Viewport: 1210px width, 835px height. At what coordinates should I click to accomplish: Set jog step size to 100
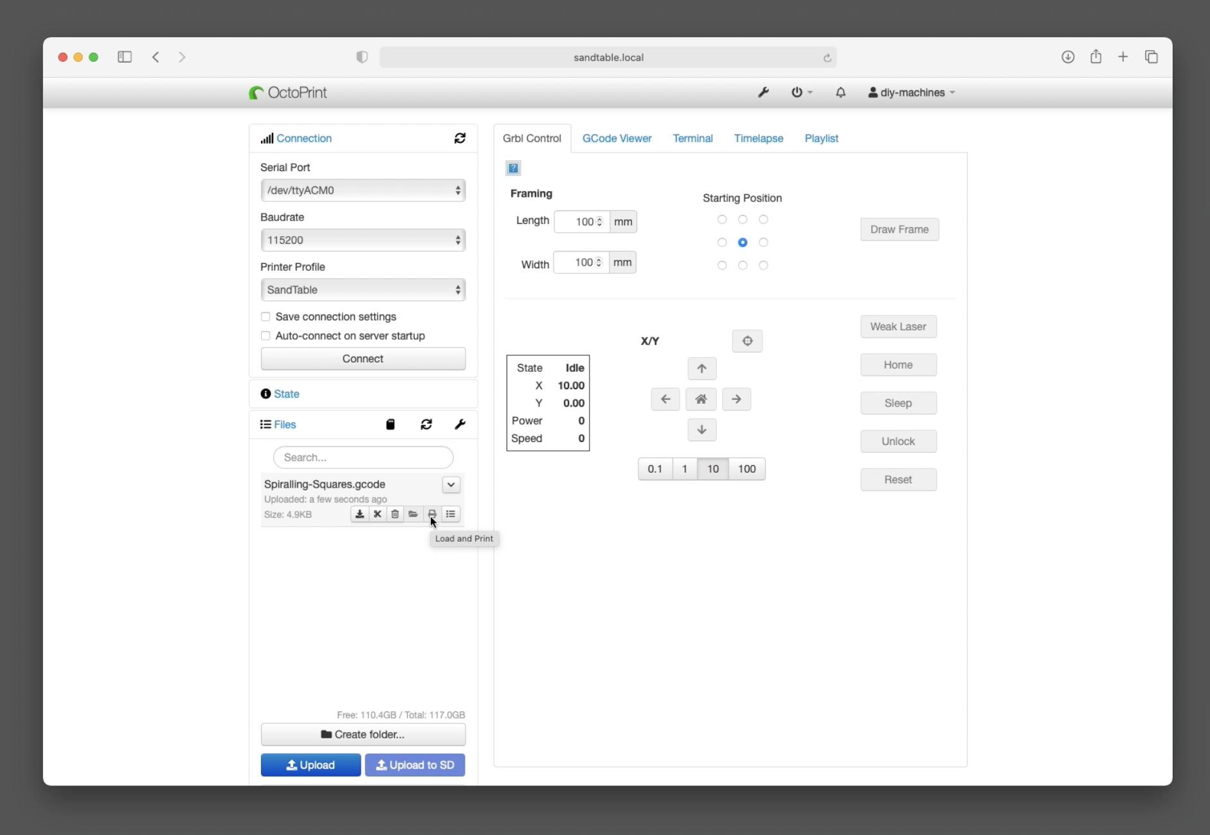(x=746, y=468)
